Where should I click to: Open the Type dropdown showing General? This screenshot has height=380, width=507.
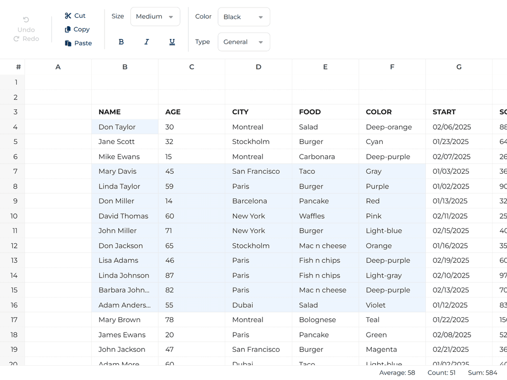point(244,42)
